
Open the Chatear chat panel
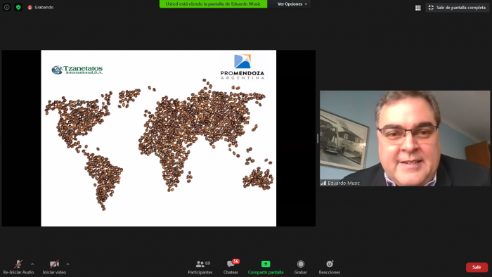(x=231, y=267)
